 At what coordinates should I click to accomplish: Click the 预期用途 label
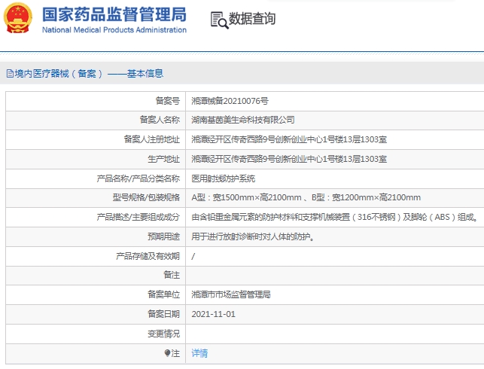(163, 236)
